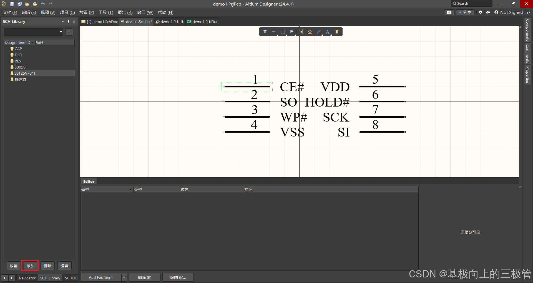The width and height of the screenshot is (533, 283).
Task: Open the settings gear icon
Action: 480,12
